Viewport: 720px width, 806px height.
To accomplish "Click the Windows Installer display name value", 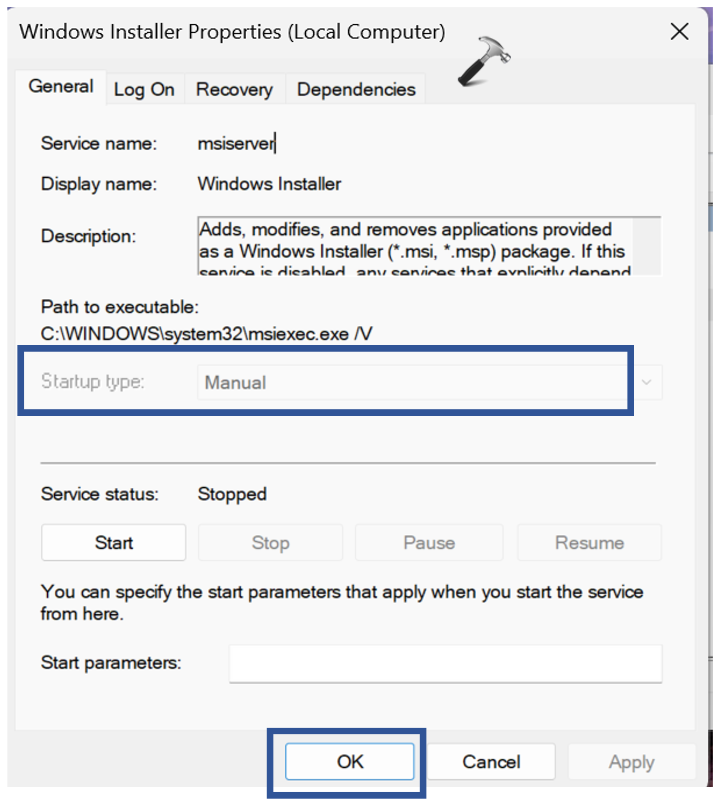I will pos(269,184).
